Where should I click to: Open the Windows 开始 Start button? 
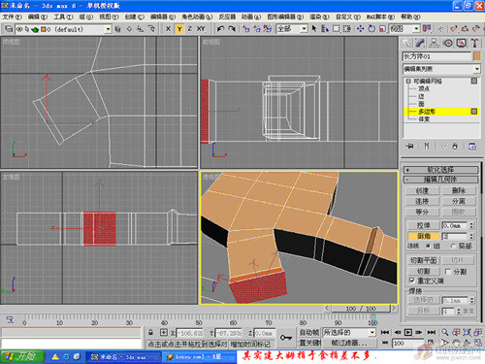(22, 357)
